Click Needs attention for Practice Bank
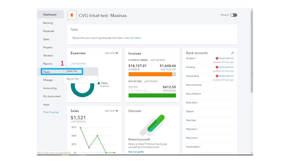The image size is (290, 163). pyautogui.click(x=226, y=76)
